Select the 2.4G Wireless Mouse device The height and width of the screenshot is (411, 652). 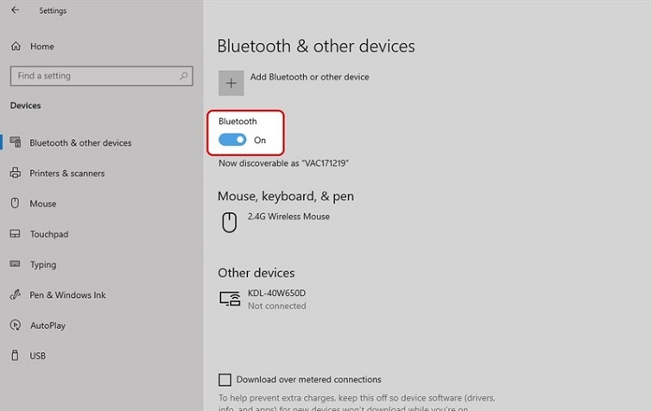[288, 217]
